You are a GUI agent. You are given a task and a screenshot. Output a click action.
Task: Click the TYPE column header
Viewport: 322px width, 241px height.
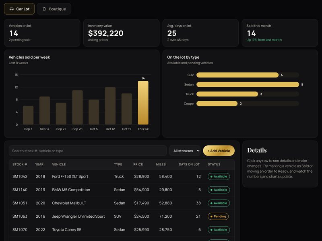click(118, 164)
